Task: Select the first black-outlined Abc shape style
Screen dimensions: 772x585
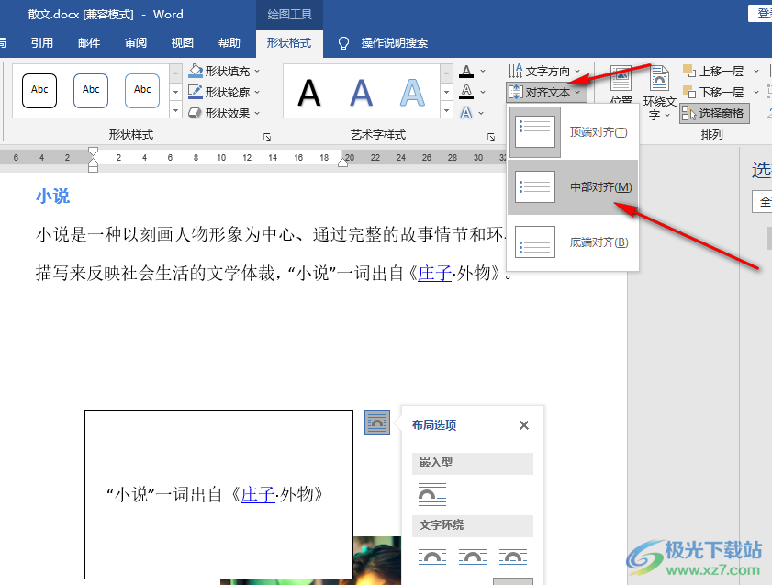Action: click(x=39, y=91)
